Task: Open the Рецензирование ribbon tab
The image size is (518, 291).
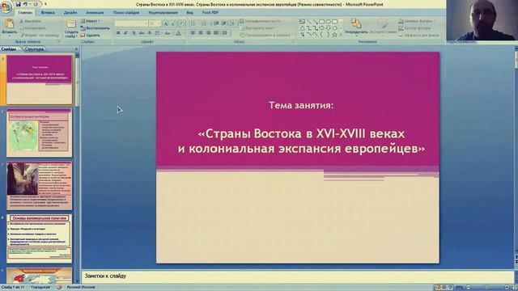Action: tap(163, 13)
